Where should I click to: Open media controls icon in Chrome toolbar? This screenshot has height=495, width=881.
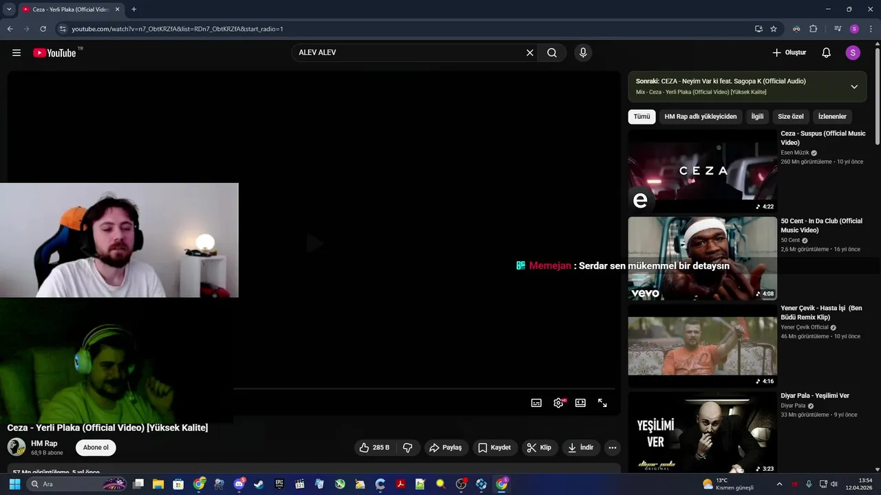838,29
